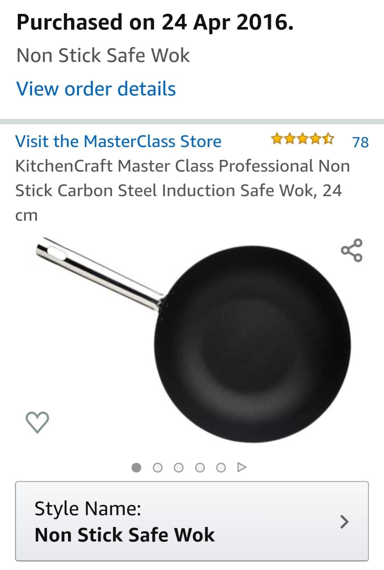The height and width of the screenshot is (570, 384).
Task: Play product video triangle icon
Action: 242,467
